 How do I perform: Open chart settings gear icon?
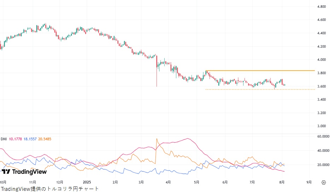[324, 182]
